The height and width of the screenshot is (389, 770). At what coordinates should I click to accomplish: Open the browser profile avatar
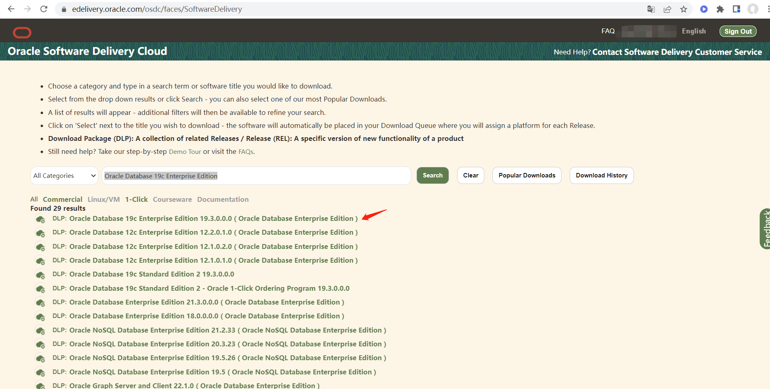click(753, 9)
